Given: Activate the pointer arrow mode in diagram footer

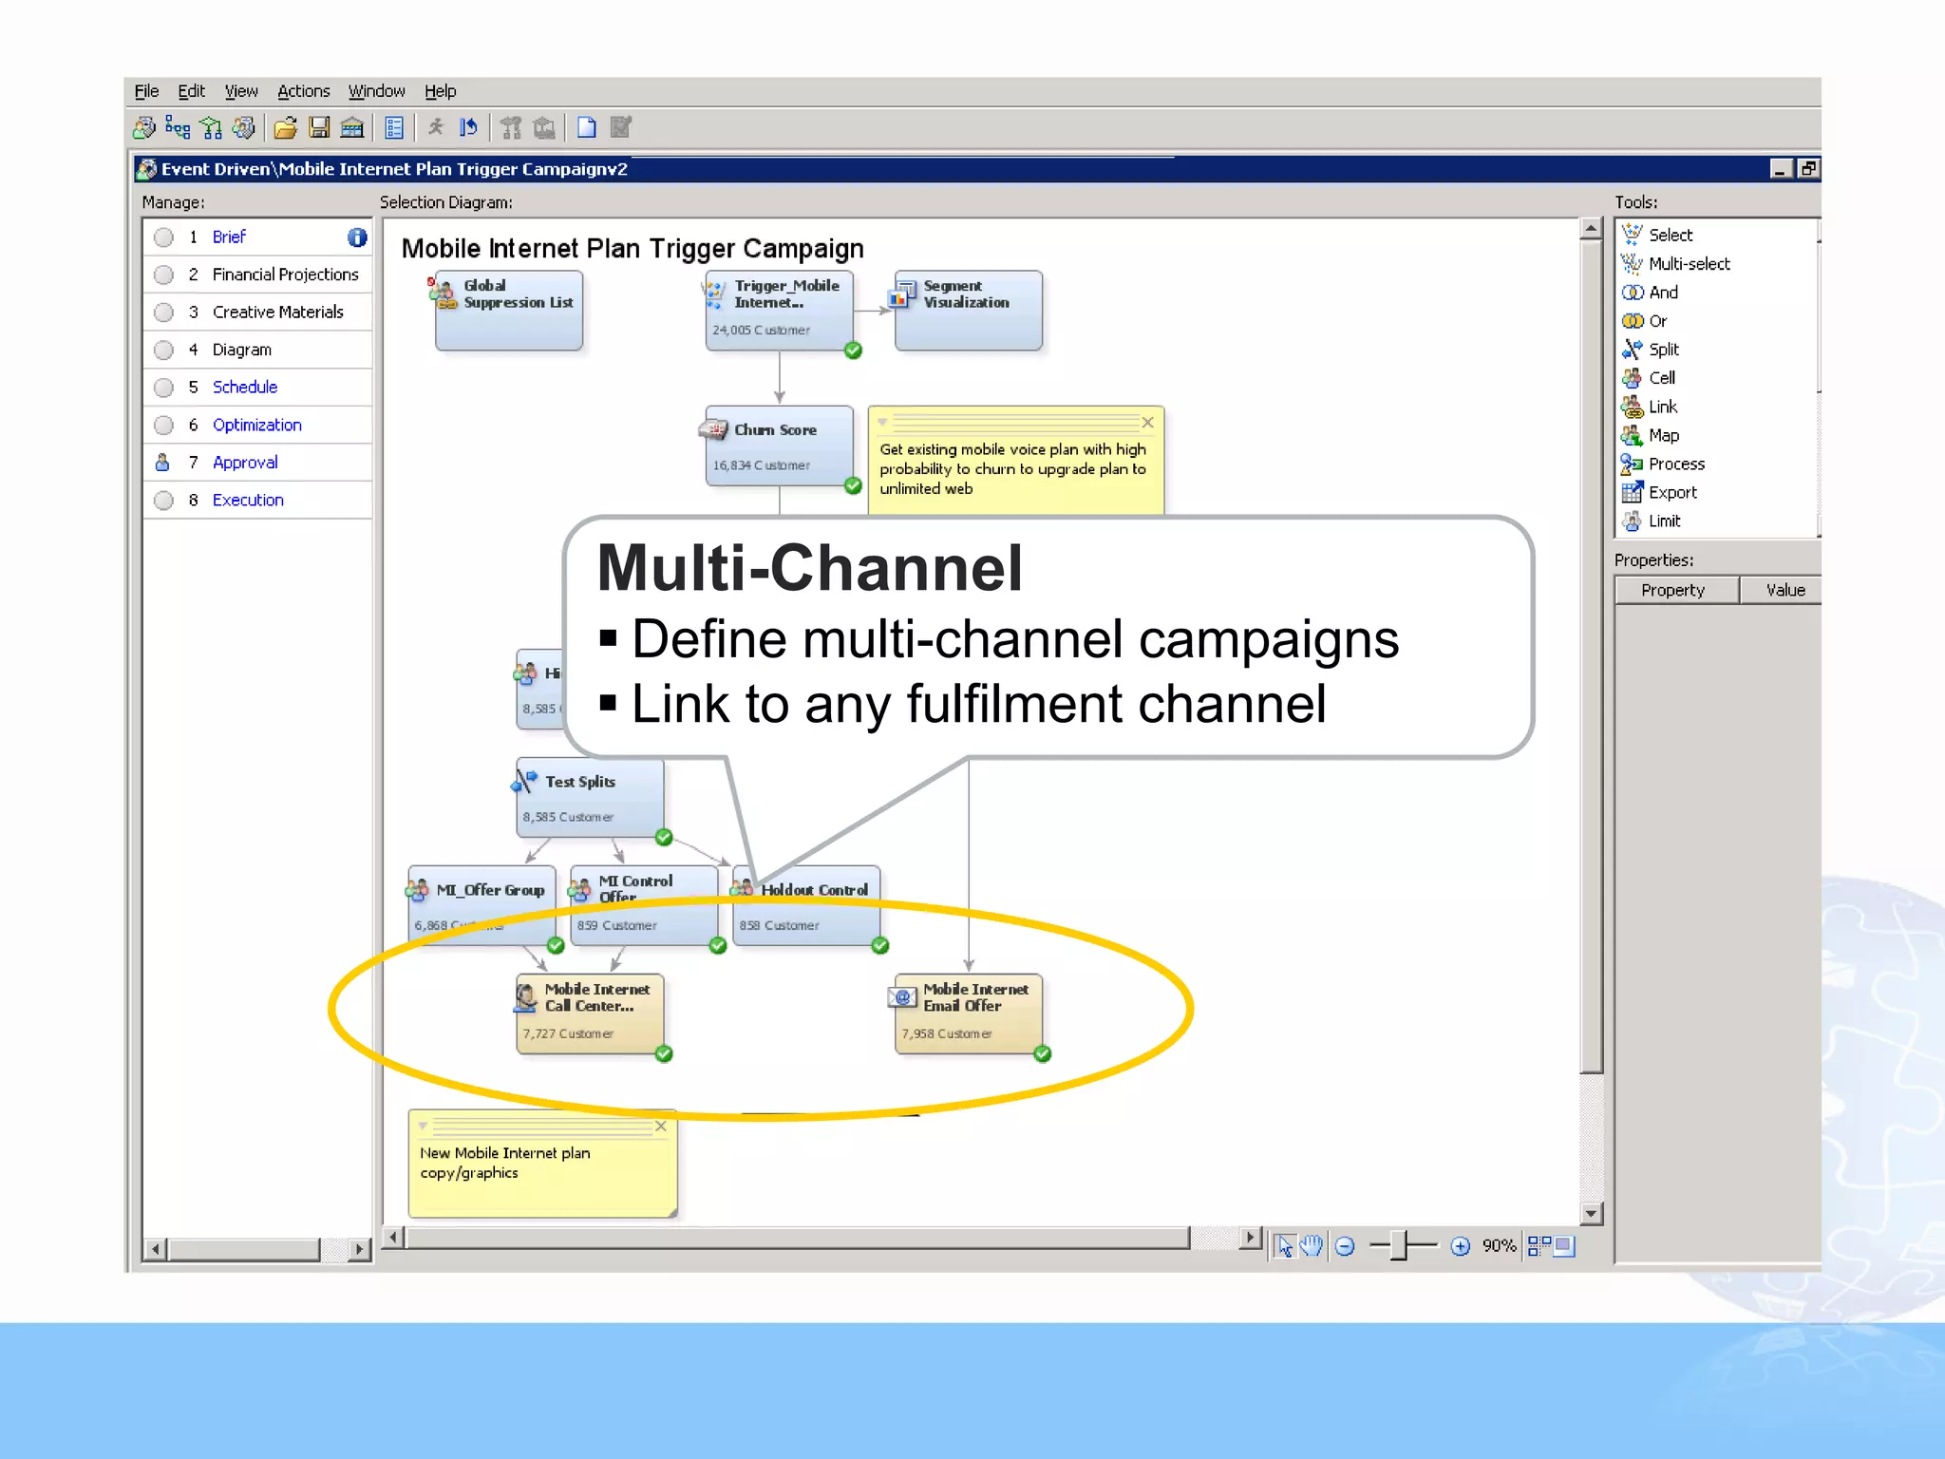Looking at the screenshot, I should pos(1285,1245).
